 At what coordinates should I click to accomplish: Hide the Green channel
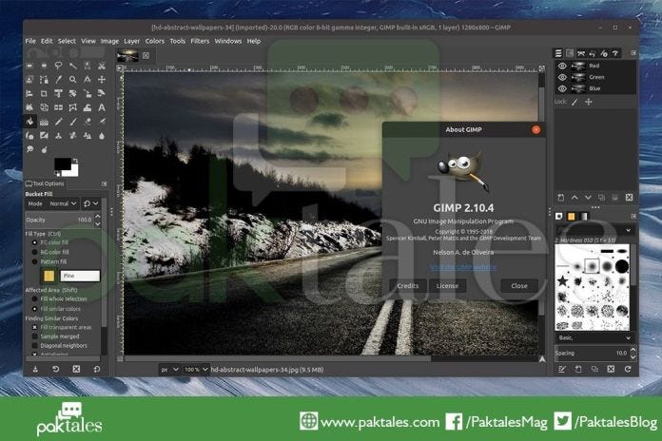[x=562, y=77]
